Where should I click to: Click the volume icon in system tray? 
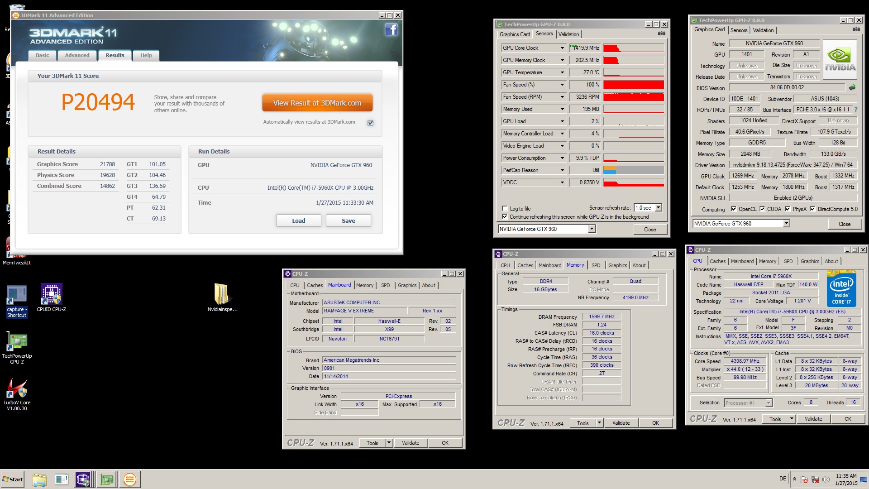826,479
